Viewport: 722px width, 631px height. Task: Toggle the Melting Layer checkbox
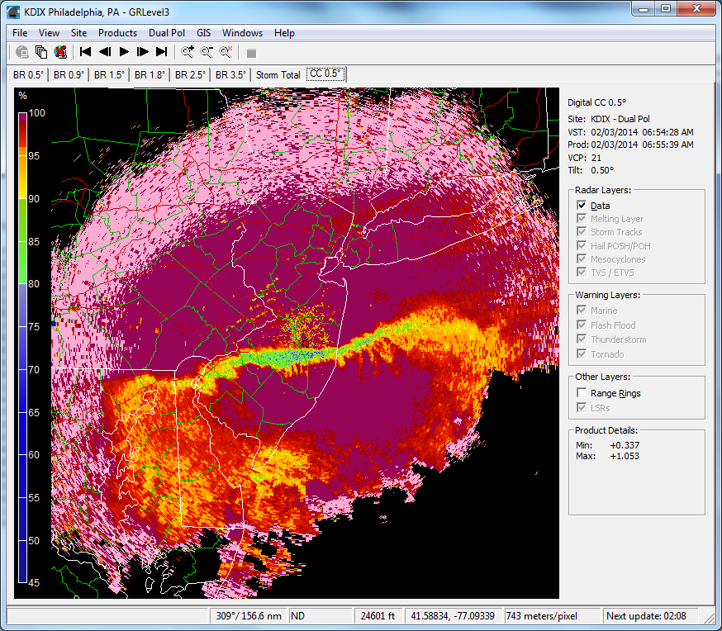click(x=582, y=219)
